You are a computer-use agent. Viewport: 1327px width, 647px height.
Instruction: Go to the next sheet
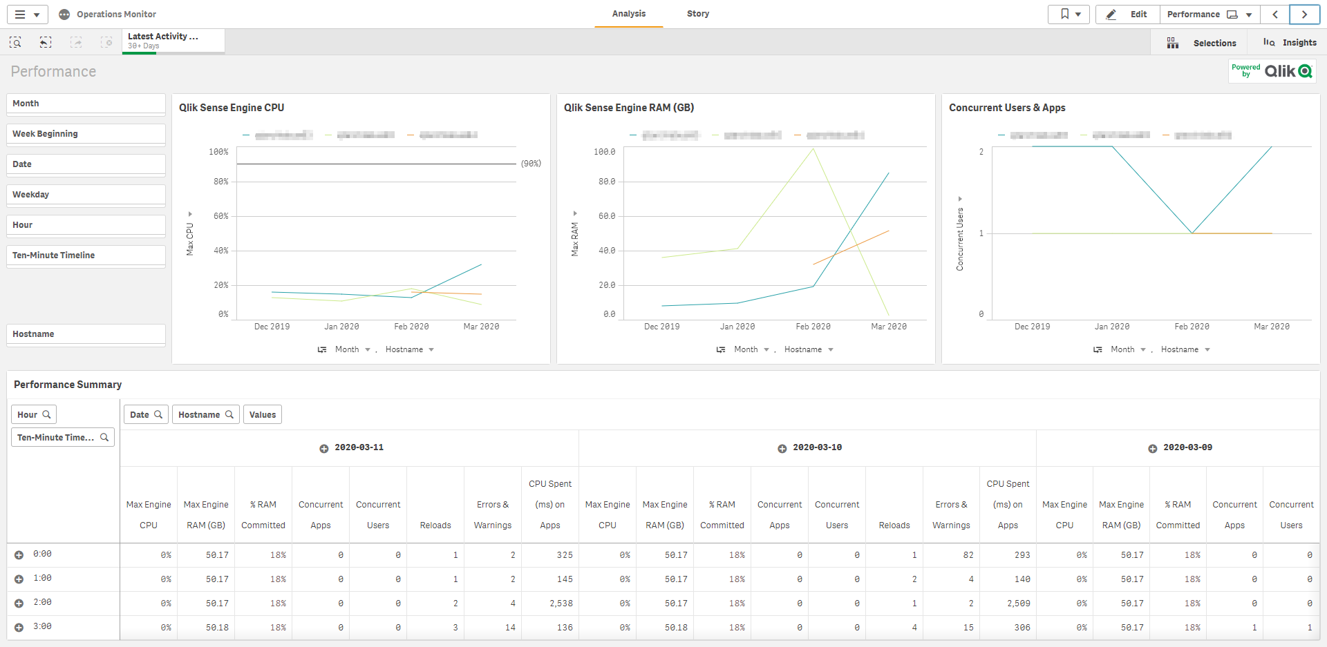click(1304, 15)
